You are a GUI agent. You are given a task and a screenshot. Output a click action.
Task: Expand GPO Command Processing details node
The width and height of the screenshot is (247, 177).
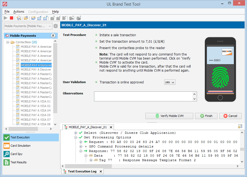click(x=81, y=146)
